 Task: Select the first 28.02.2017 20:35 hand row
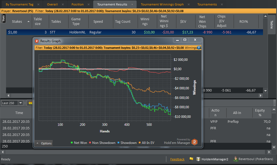click(16, 122)
